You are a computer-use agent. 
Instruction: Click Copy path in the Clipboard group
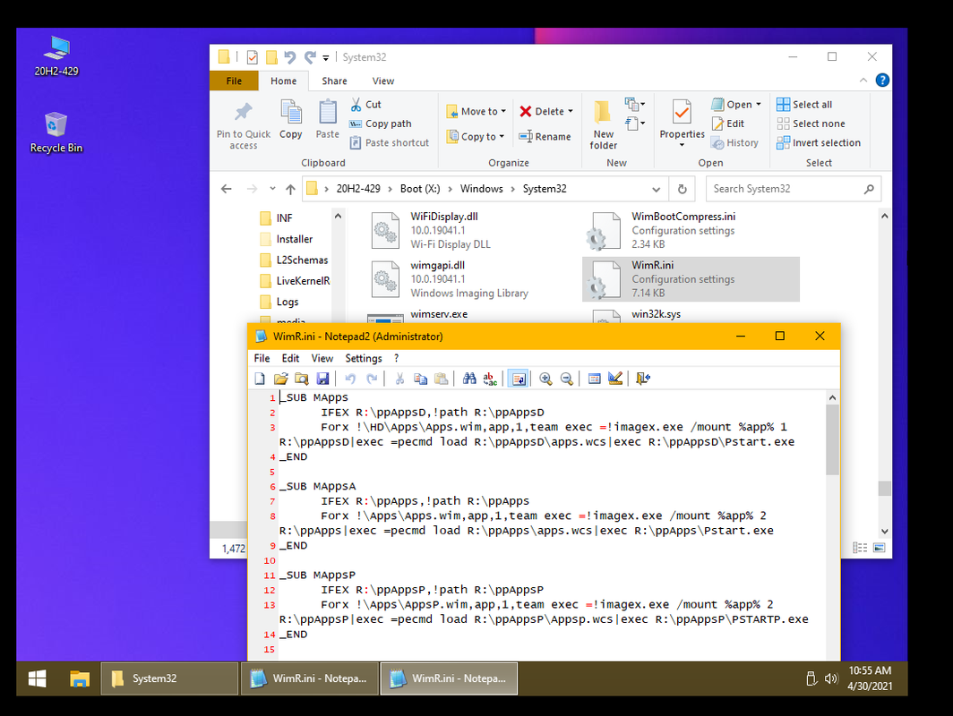click(x=381, y=124)
